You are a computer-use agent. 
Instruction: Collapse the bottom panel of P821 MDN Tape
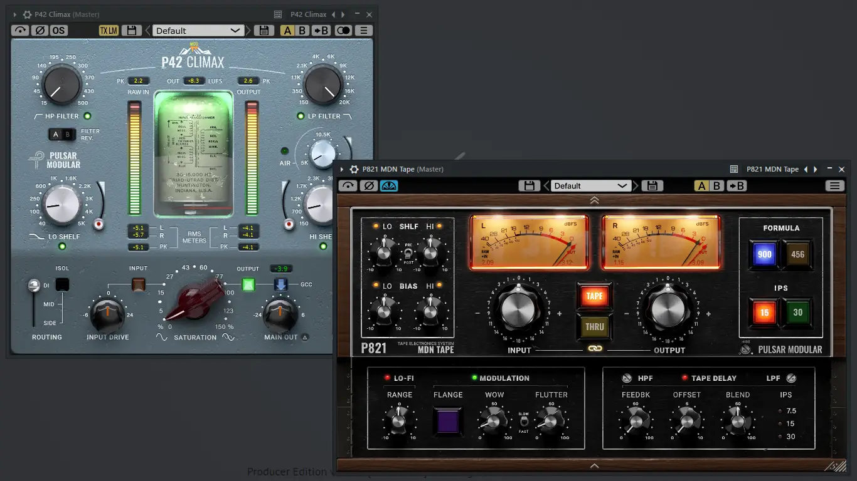tap(594, 465)
